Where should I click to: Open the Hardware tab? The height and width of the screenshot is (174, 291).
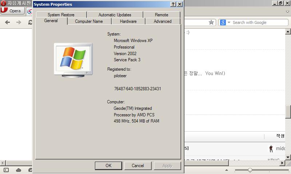pos(128,21)
